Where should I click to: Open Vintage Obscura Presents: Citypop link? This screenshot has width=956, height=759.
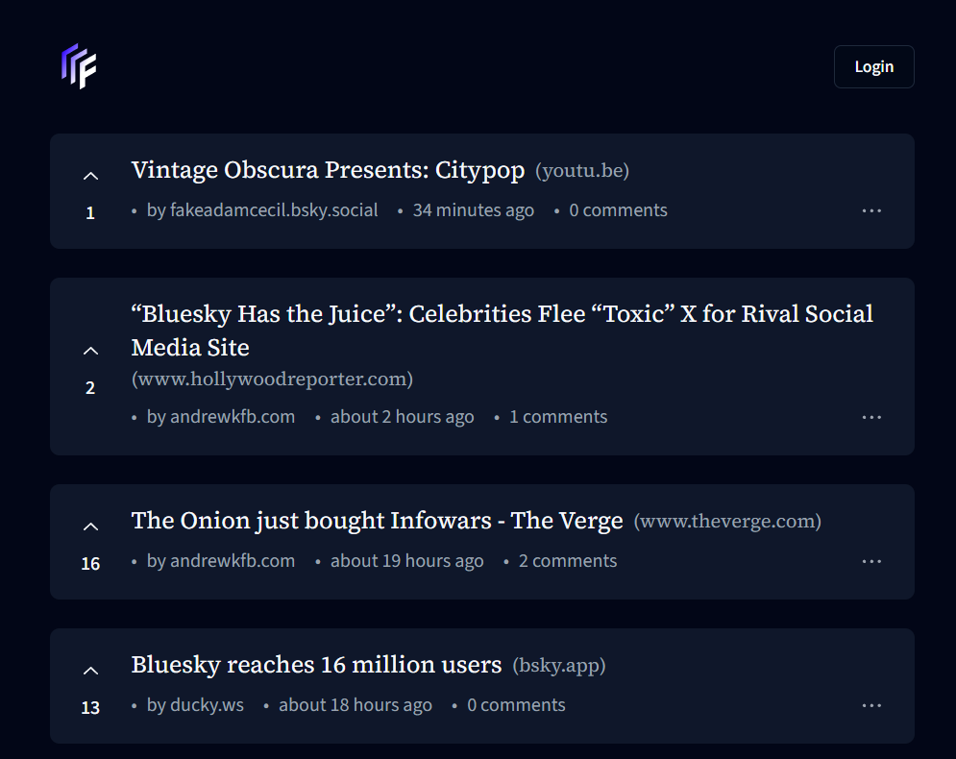[328, 171]
